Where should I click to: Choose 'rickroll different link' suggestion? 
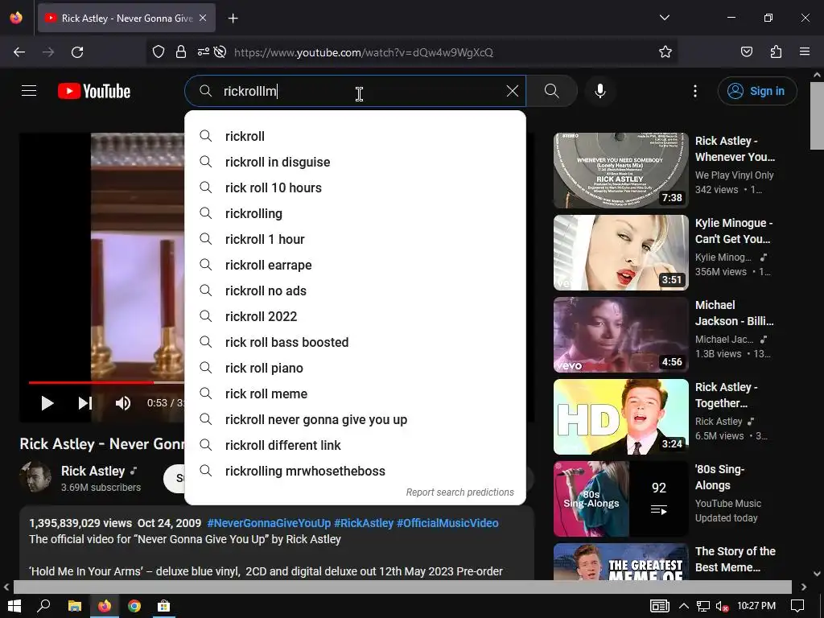(x=355, y=445)
